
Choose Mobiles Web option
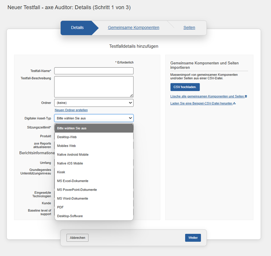[66, 146]
